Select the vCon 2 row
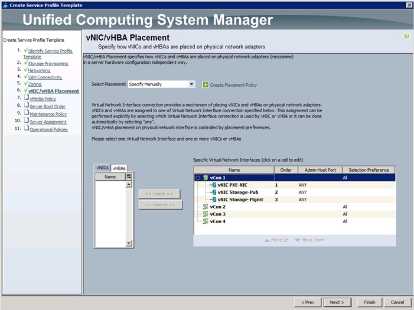The image size is (414, 310). [295, 207]
